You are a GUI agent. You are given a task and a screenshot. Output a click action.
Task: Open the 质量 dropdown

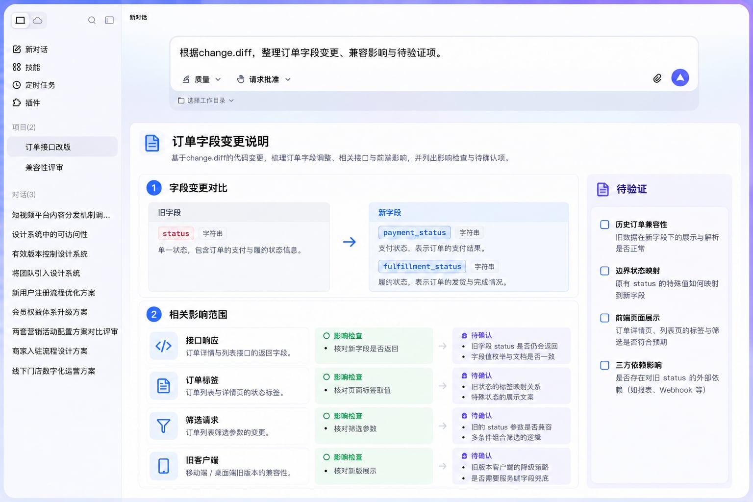(201, 79)
